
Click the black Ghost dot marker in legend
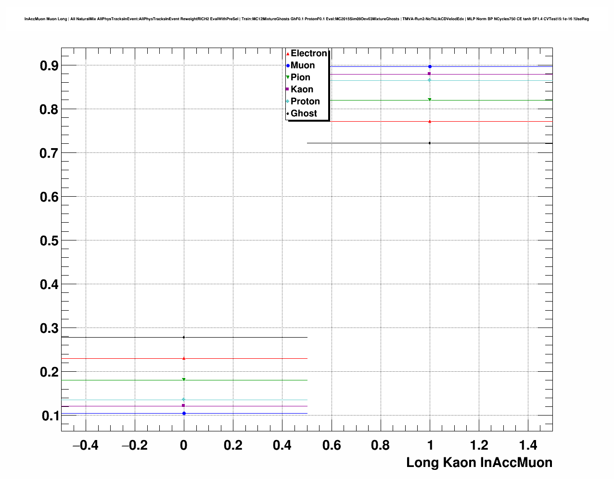pyautogui.click(x=288, y=113)
